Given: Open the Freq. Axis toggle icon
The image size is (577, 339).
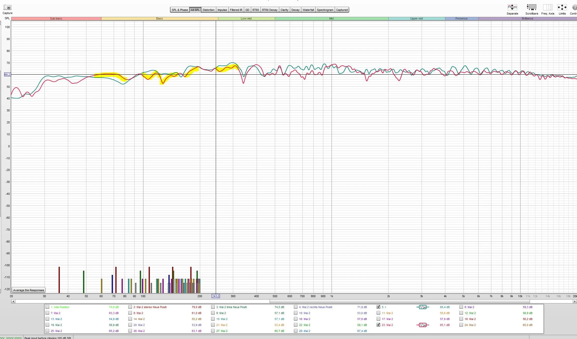Looking at the screenshot, I should click(548, 7).
